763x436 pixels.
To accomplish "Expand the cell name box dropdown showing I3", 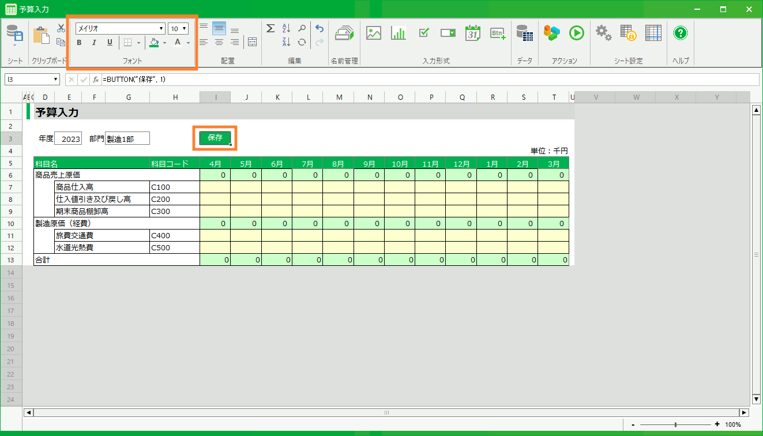I will coord(56,80).
